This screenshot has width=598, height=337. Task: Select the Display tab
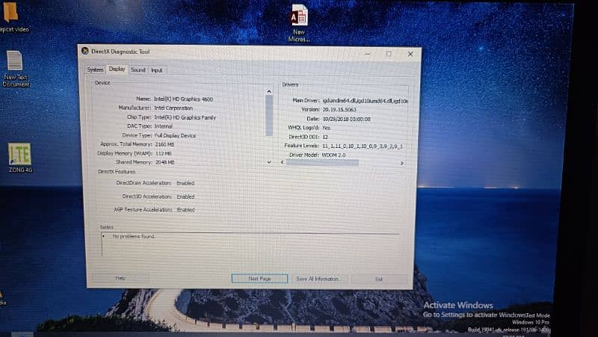(117, 69)
